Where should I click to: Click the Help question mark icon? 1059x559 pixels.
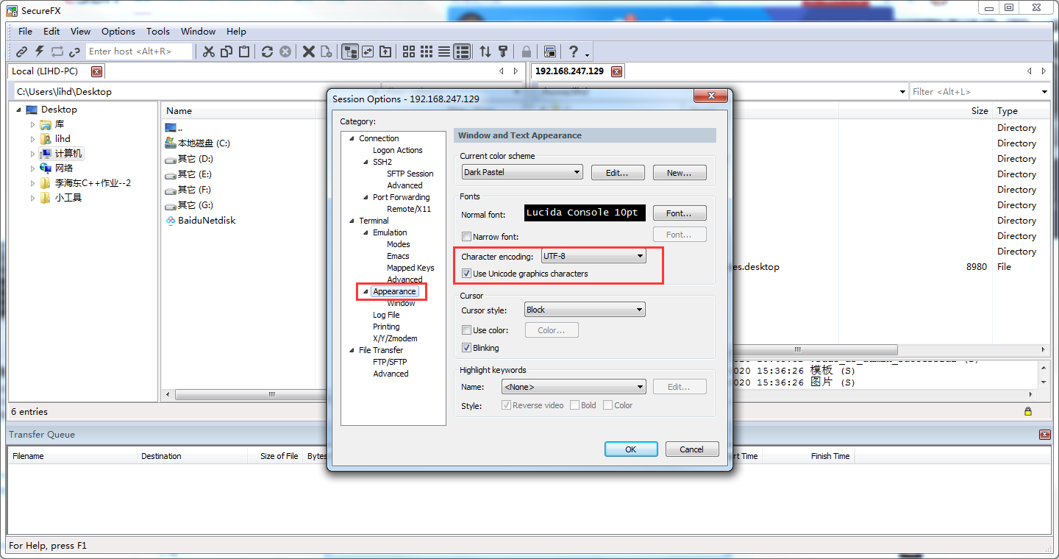click(574, 51)
